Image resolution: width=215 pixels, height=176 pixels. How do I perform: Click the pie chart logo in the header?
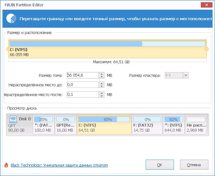[11, 19]
